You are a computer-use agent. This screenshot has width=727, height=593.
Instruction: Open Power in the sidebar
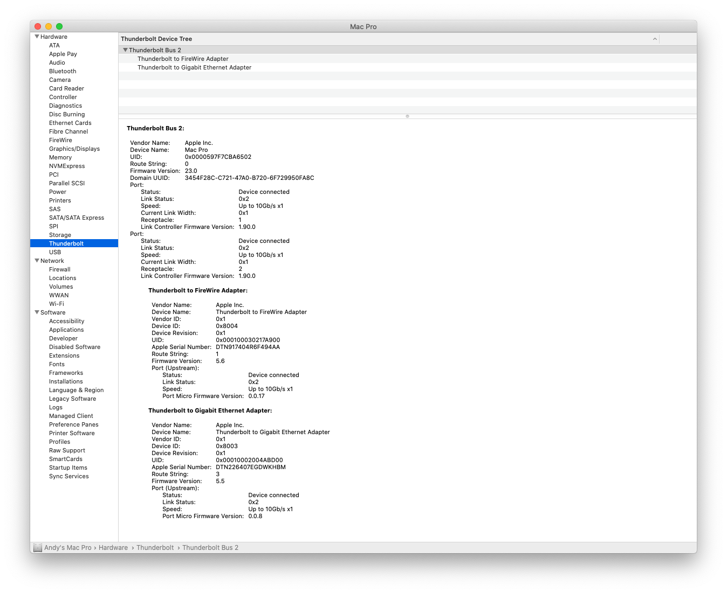point(58,192)
